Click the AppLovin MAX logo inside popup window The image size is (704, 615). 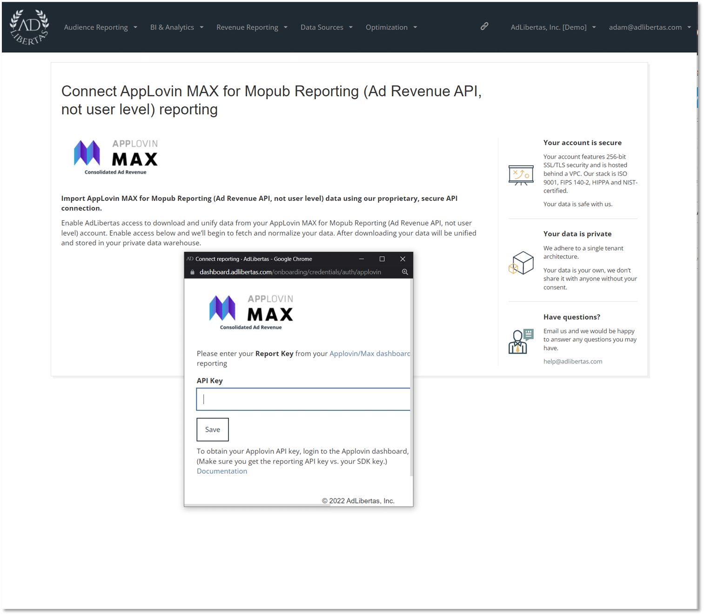(251, 312)
